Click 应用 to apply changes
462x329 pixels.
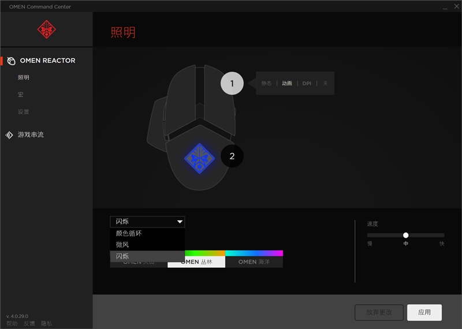point(424,312)
